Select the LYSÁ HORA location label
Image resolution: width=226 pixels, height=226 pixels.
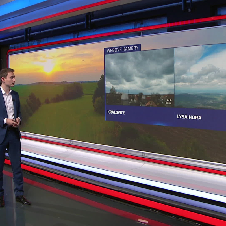point(189,117)
